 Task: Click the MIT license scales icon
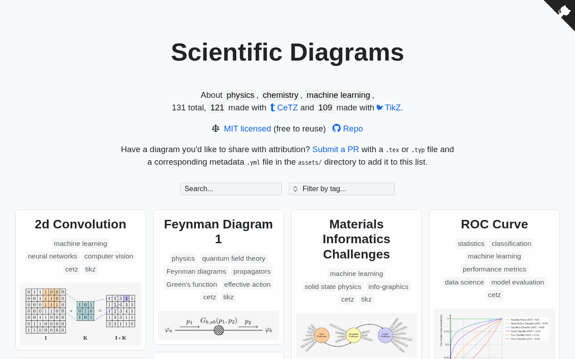click(x=216, y=128)
